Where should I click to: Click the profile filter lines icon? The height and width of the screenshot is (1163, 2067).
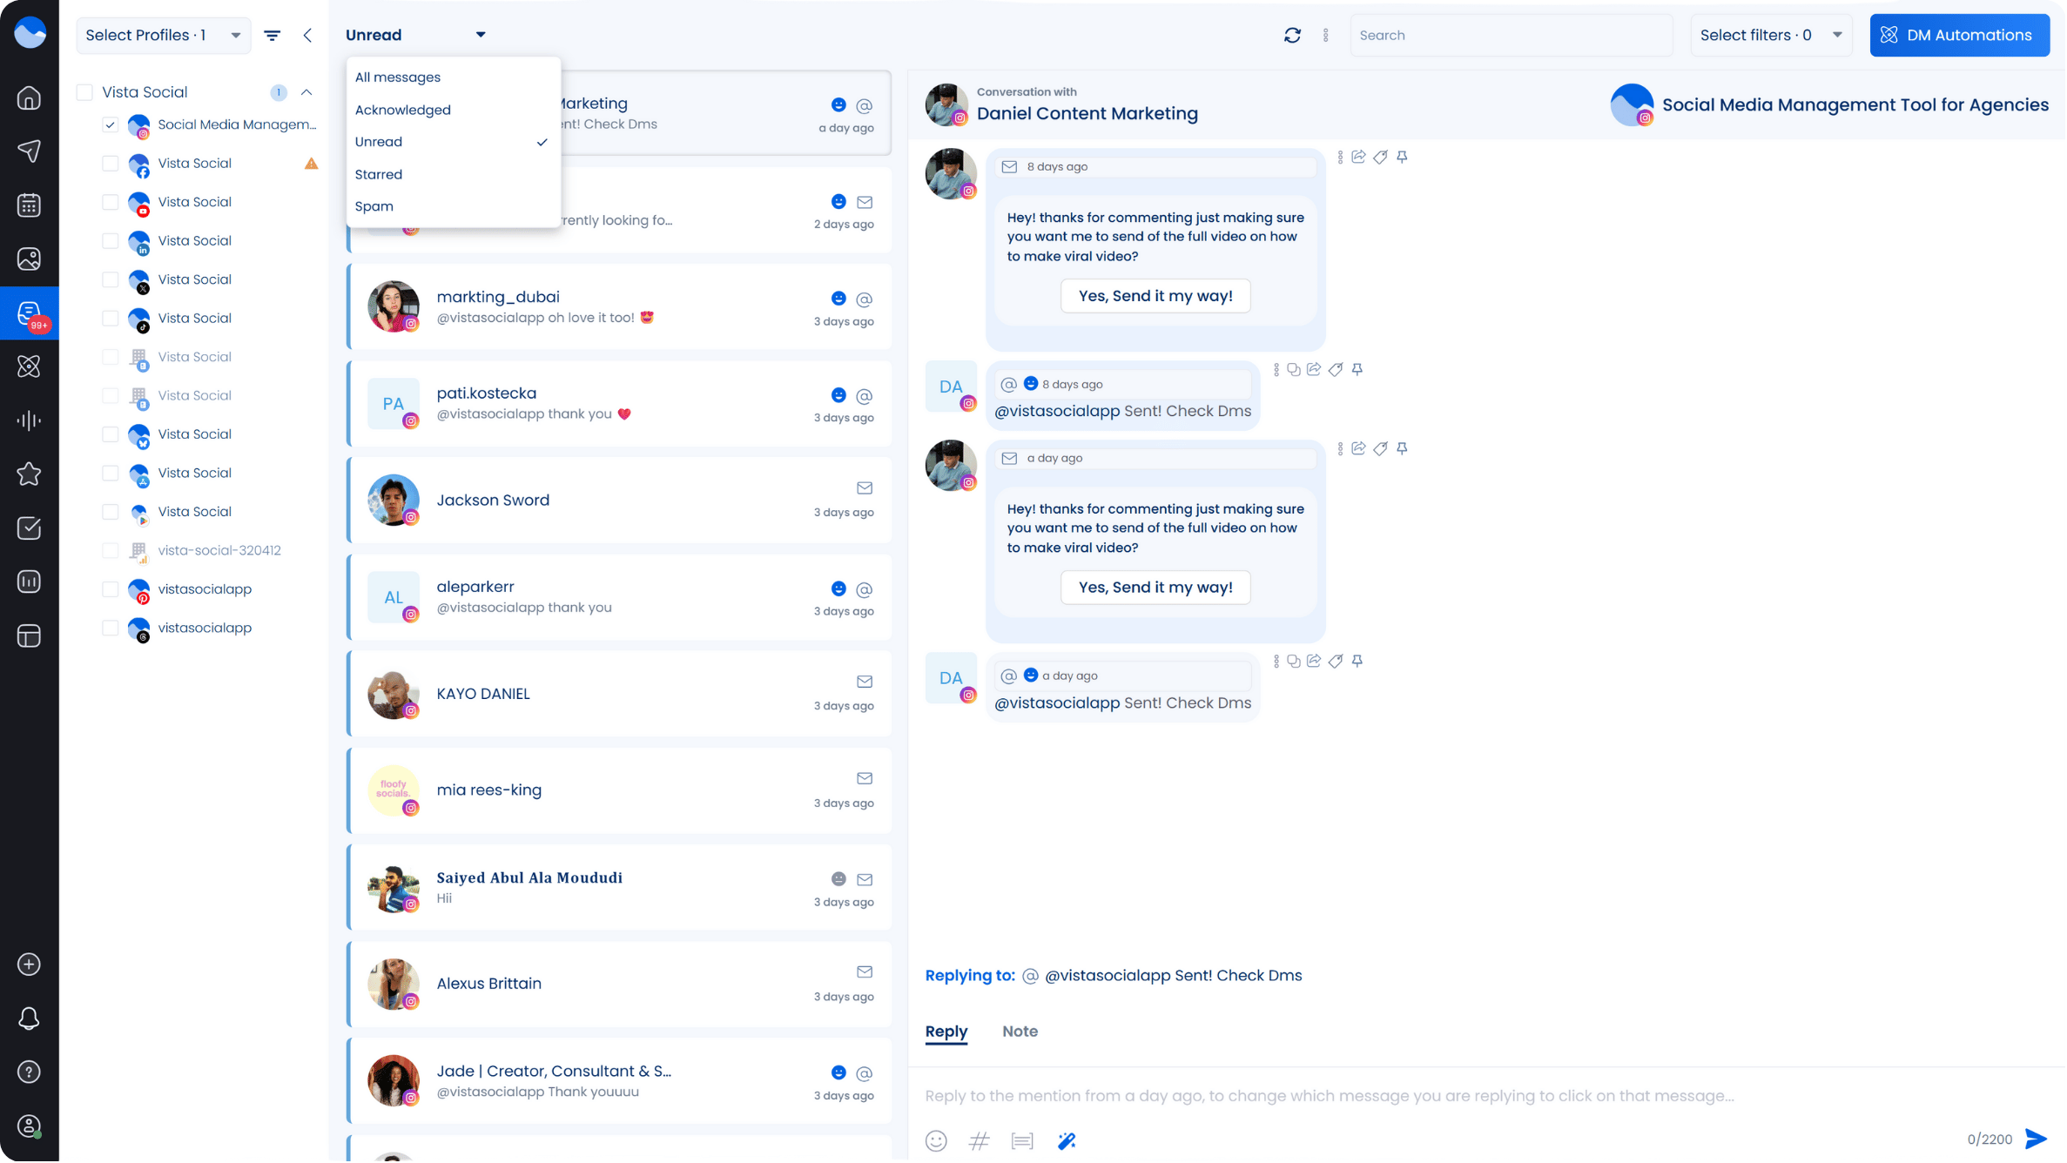click(x=273, y=36)
